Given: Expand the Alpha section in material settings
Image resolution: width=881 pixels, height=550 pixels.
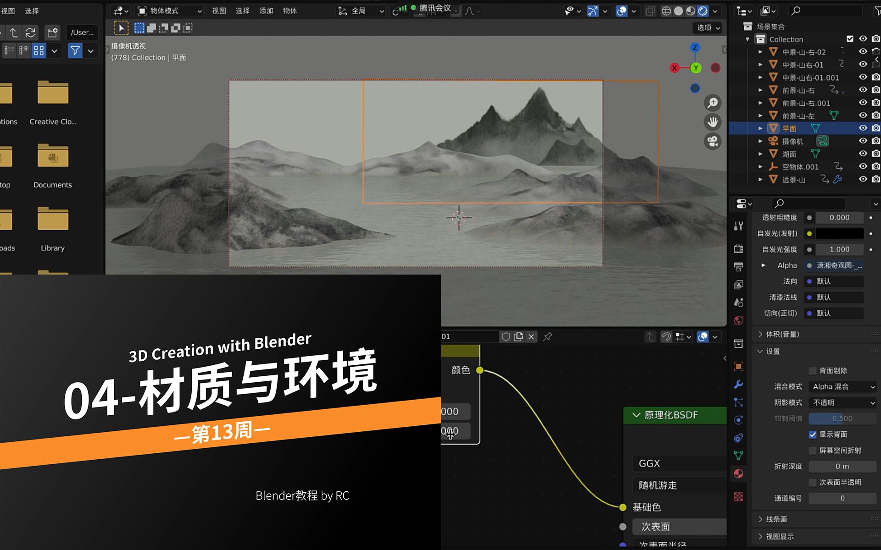Looking at the screenshot, I should click(x=764, y=265).
